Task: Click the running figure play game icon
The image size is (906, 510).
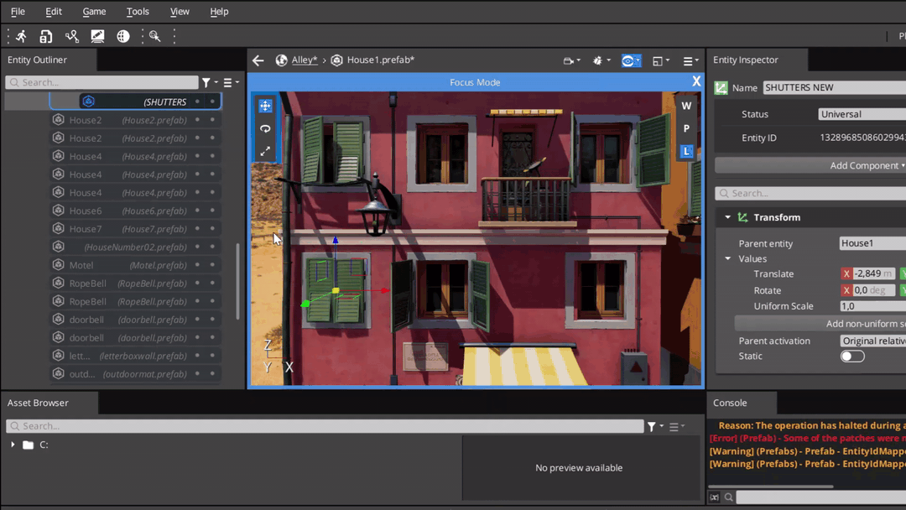Action: (21, 36)
